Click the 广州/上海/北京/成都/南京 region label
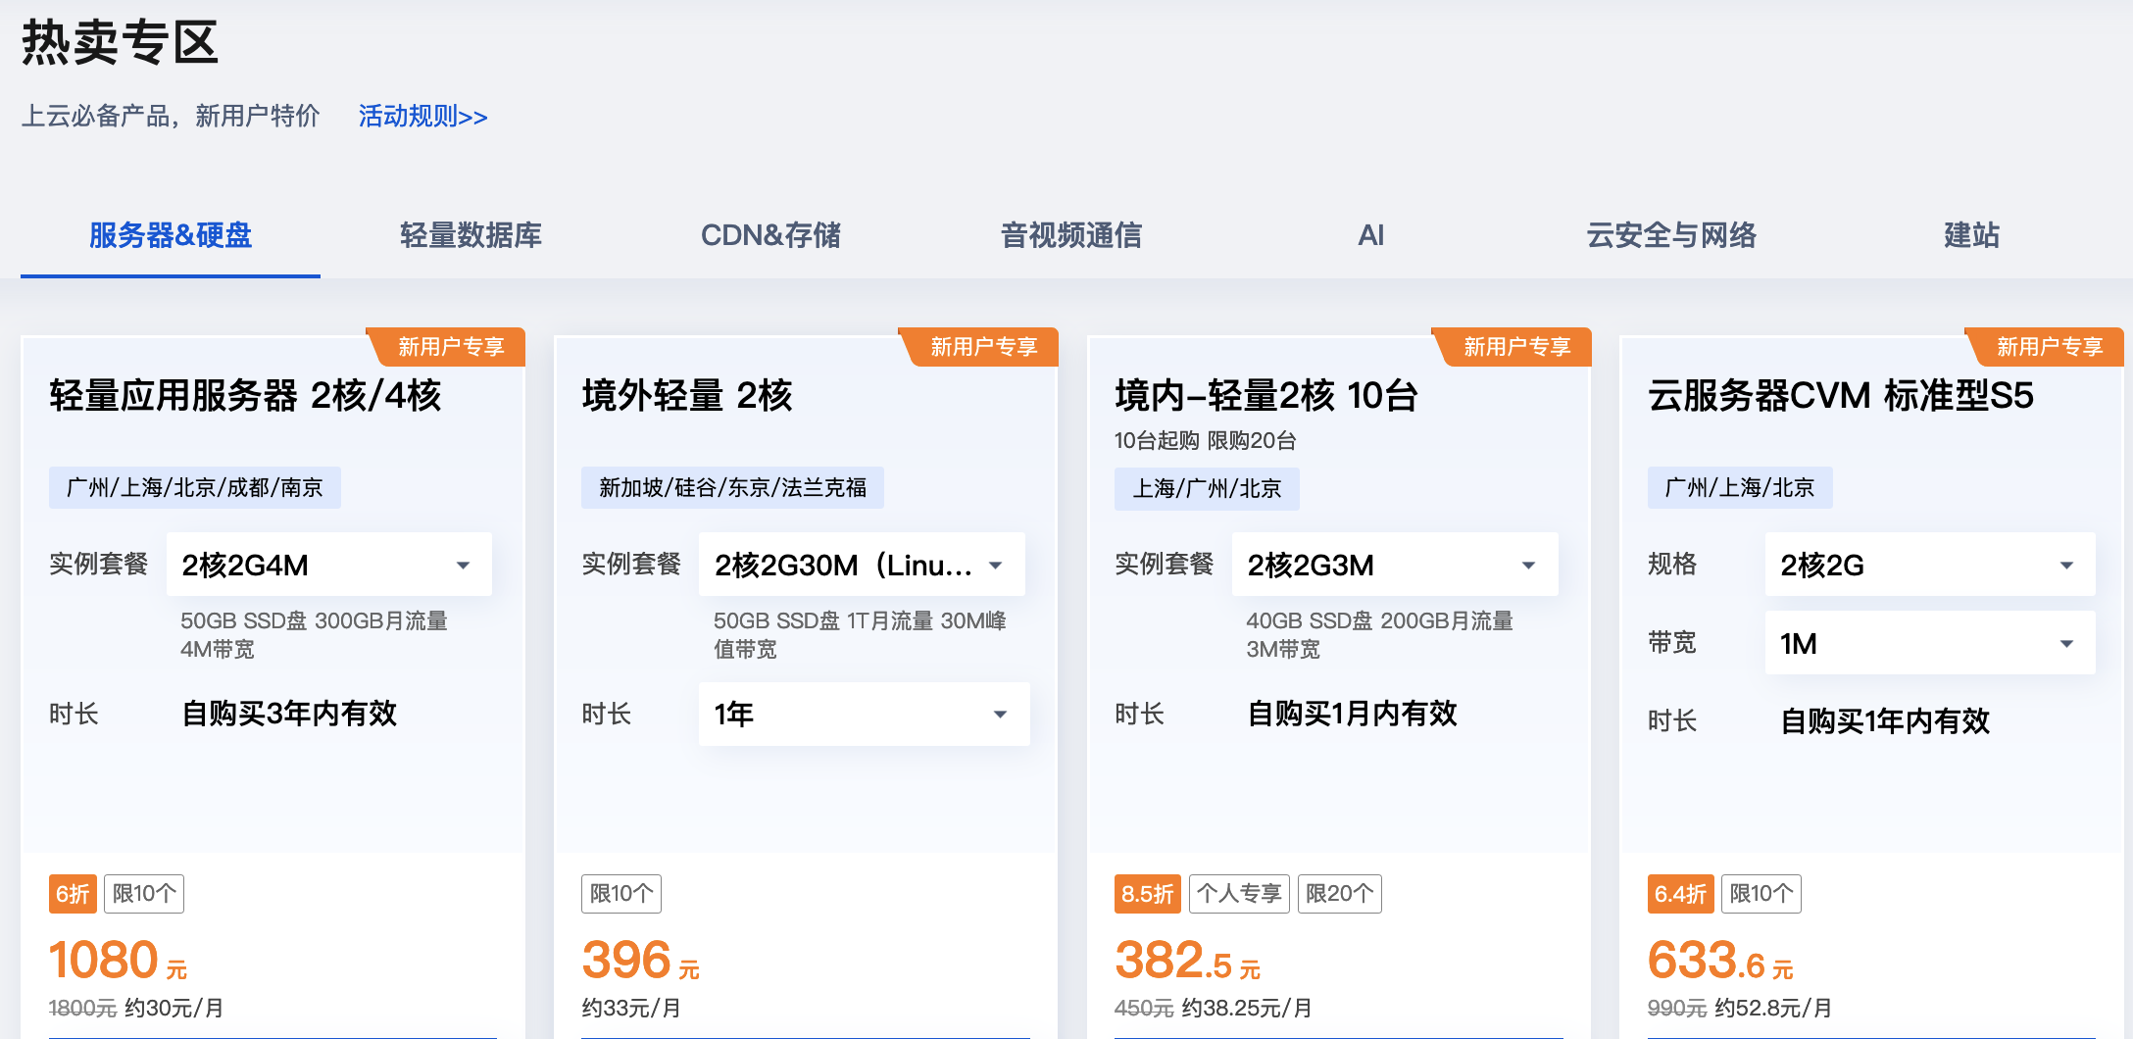 194,487
